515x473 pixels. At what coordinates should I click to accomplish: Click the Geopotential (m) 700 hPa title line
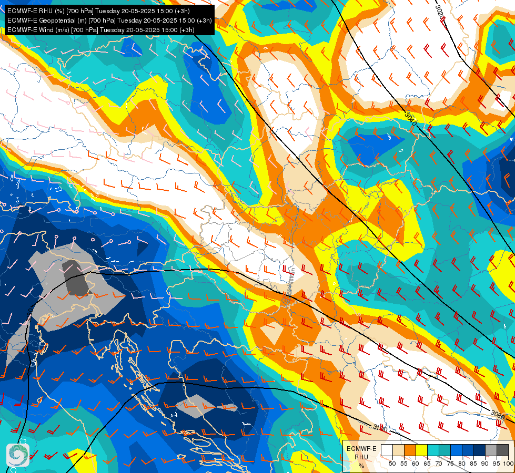click(109, 20)
